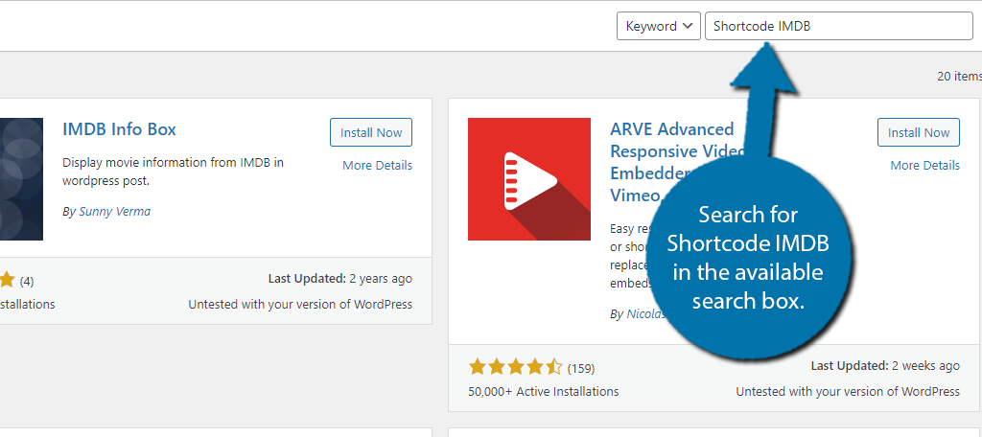This screenshot has height=437, width=982.
Task: Click the IMDB Info Box star icon
Action: 7,281
